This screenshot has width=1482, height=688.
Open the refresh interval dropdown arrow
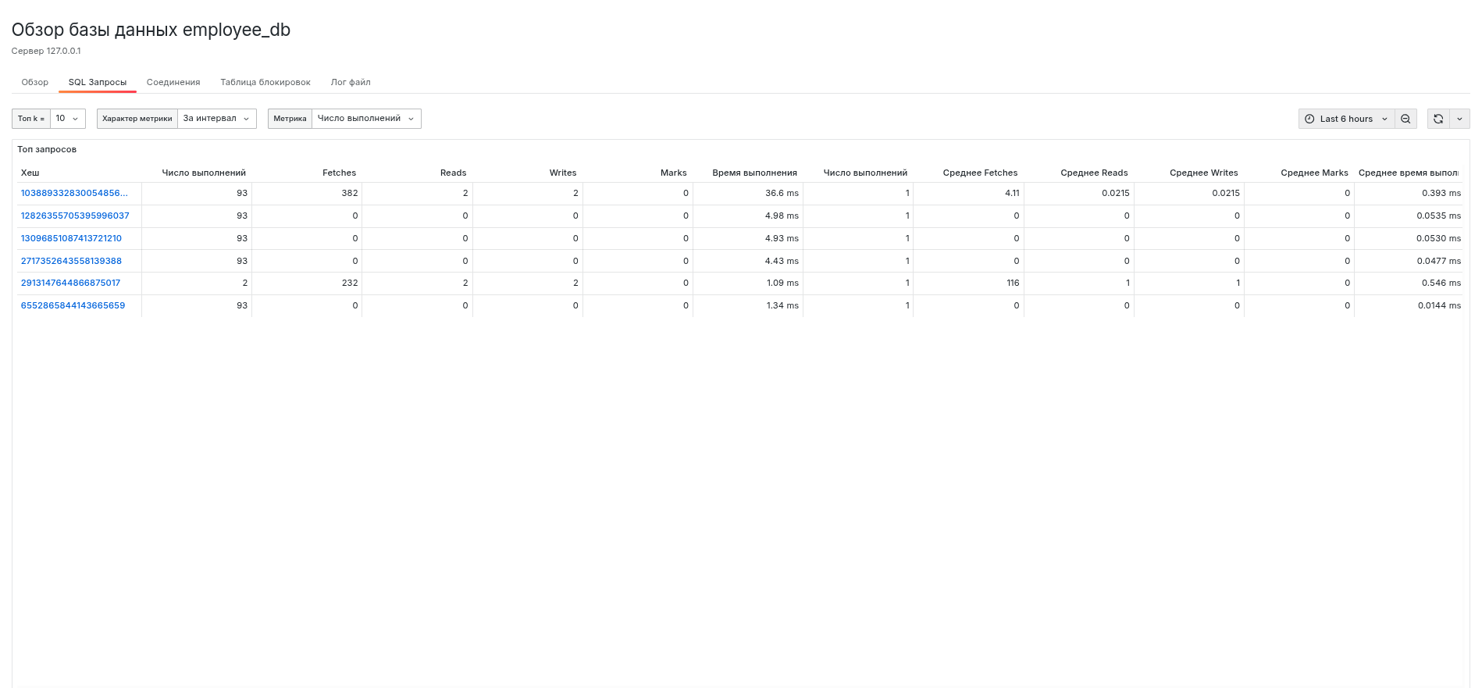pyautogui.click(x=1459, y=119)
